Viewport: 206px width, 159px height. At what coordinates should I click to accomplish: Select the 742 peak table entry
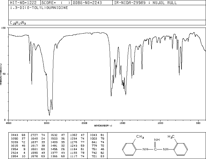[x=98, y=153]
